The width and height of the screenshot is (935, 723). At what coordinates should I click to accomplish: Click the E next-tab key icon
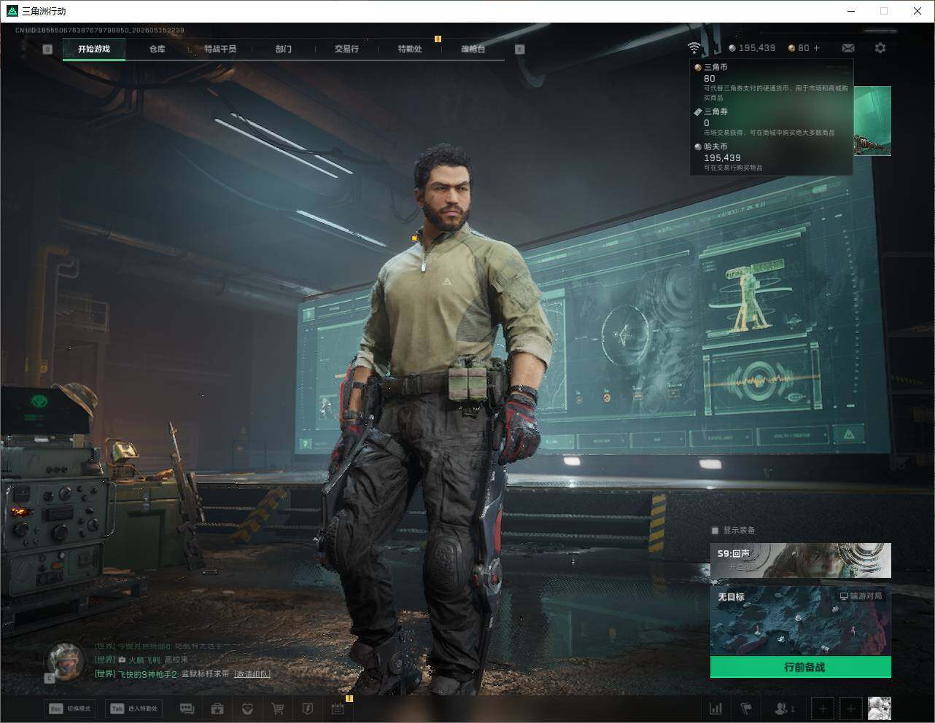520,50
